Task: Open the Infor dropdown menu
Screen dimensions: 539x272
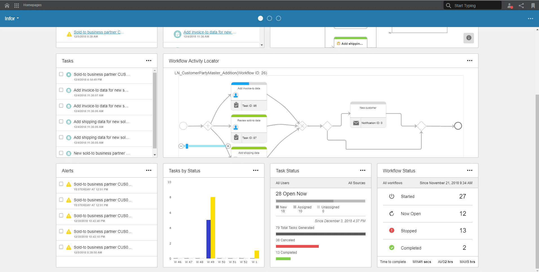Action: tap(12, 18)
